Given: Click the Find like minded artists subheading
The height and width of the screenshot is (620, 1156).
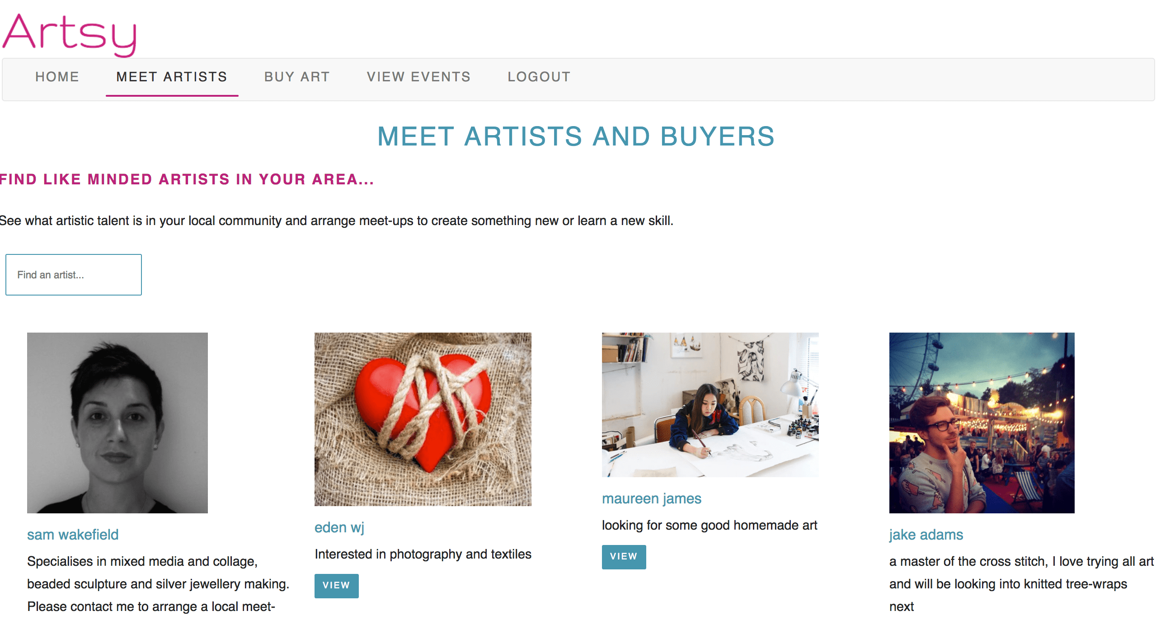Looking at the screenshot, I should (187, 179).
